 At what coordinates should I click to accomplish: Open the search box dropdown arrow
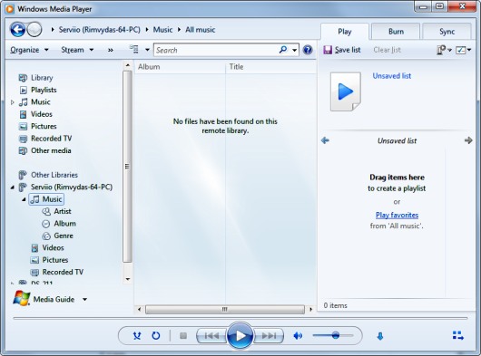click(x=294, y=50)
